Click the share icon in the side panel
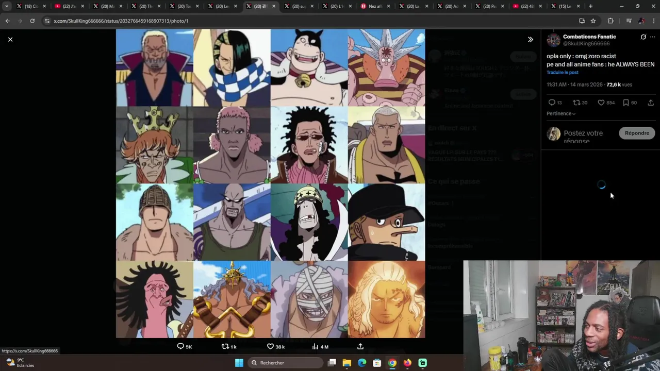 [651, 103]
